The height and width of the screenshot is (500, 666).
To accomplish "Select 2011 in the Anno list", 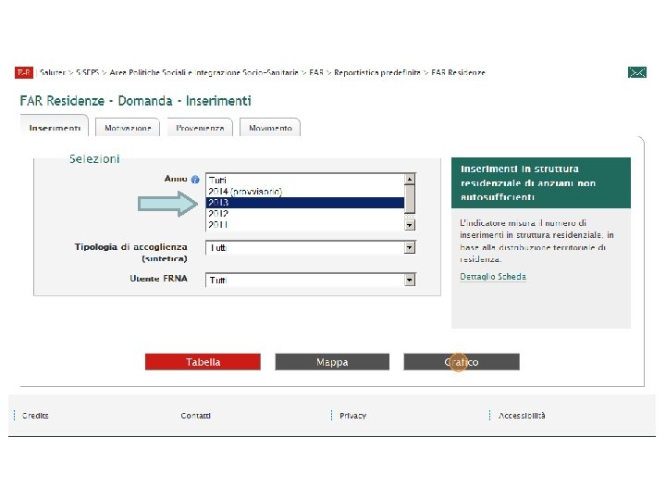I will coord(305,225).
